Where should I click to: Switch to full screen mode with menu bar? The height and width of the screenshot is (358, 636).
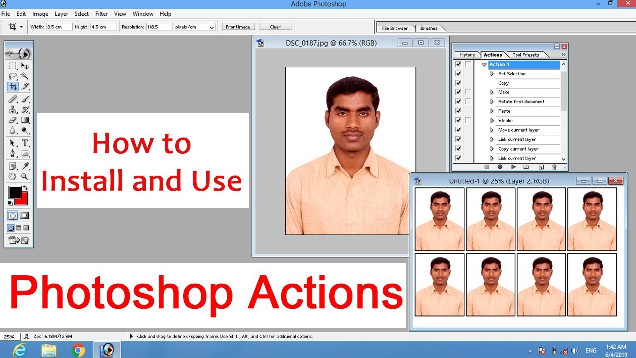19,228
